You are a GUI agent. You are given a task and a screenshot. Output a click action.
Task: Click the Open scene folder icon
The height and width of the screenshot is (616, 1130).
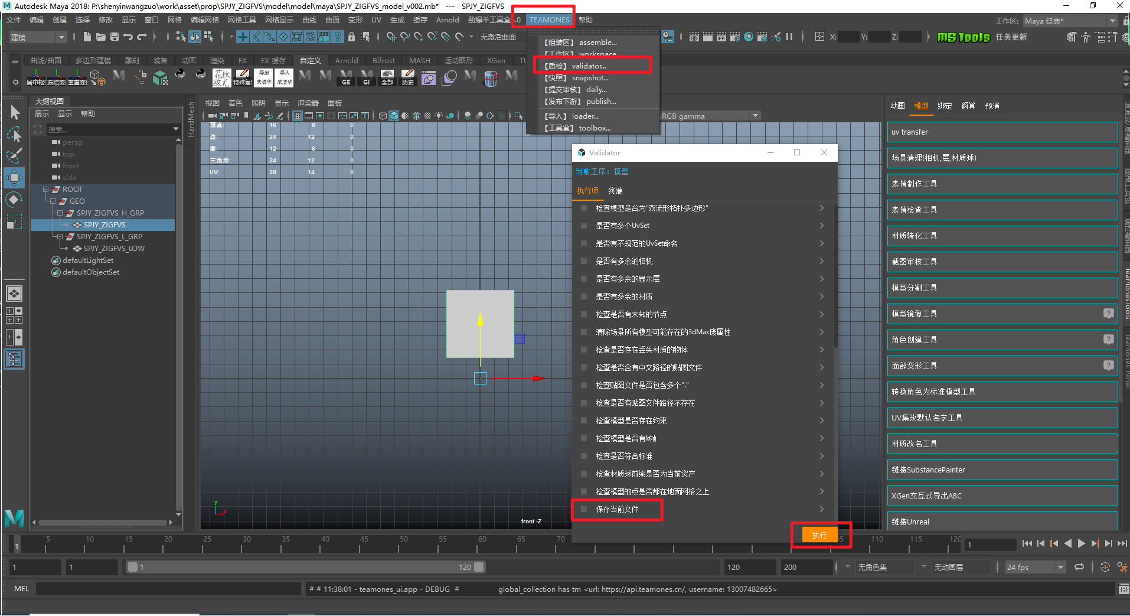coord(101,37)
